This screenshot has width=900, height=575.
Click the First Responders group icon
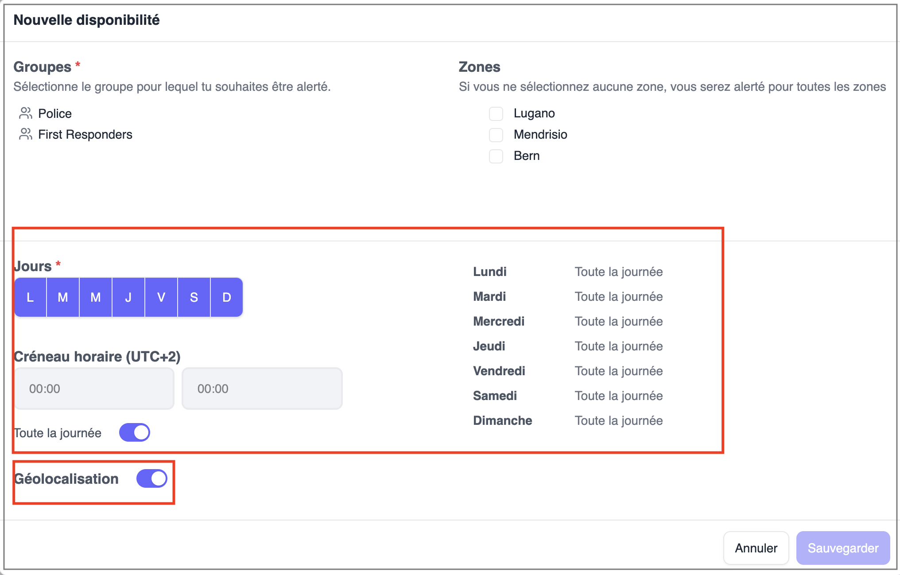click(26, 134)
